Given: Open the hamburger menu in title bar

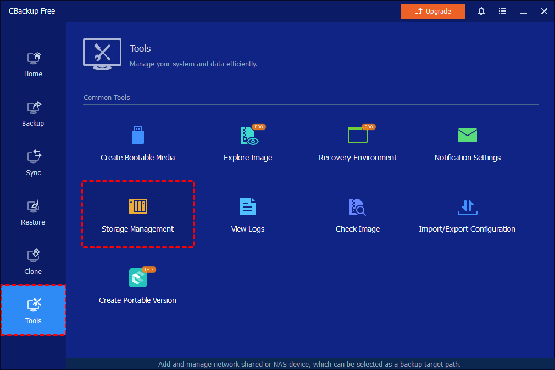Looking at the screenshot, I should tap(502, 12).
